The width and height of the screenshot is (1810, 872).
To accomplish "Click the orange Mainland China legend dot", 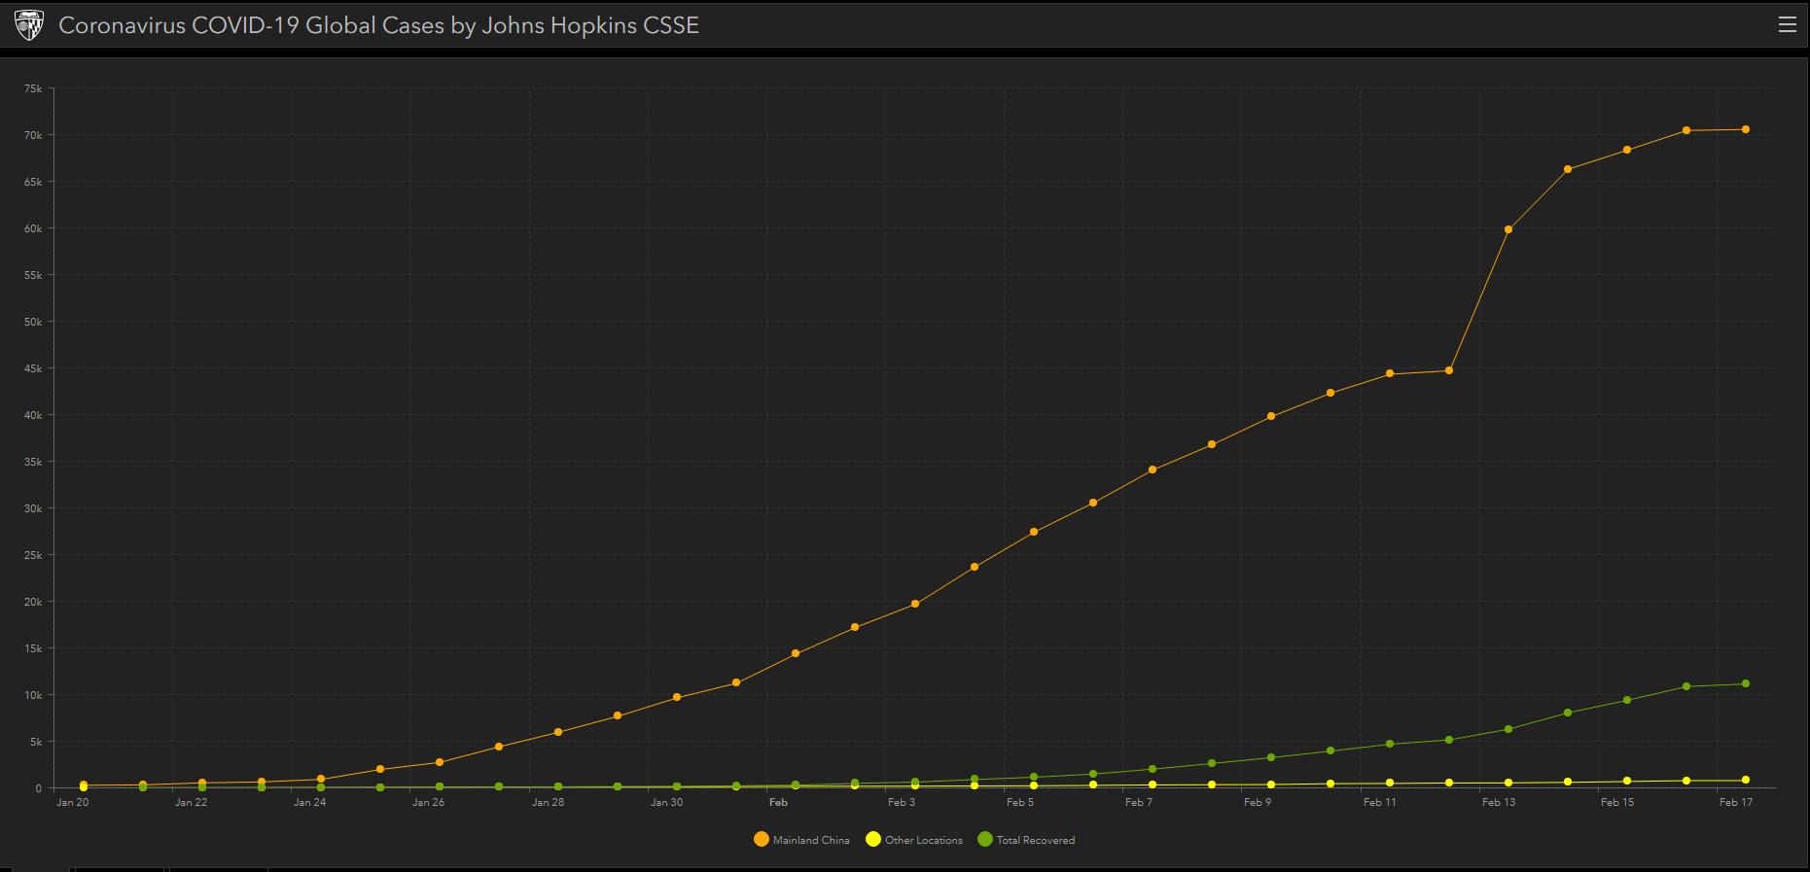I will coord(762,840).
